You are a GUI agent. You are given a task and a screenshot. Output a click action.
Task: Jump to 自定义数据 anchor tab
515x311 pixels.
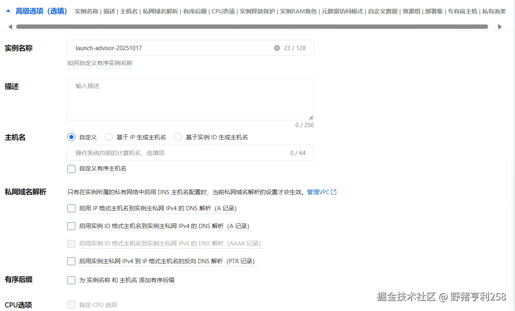coord(383,11)
